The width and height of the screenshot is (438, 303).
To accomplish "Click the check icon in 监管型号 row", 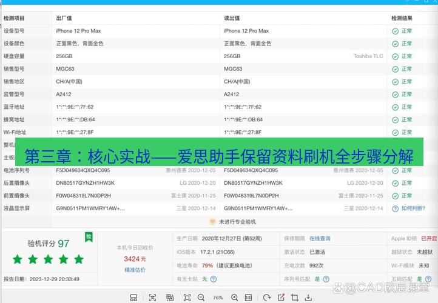I will coord(395,95).
